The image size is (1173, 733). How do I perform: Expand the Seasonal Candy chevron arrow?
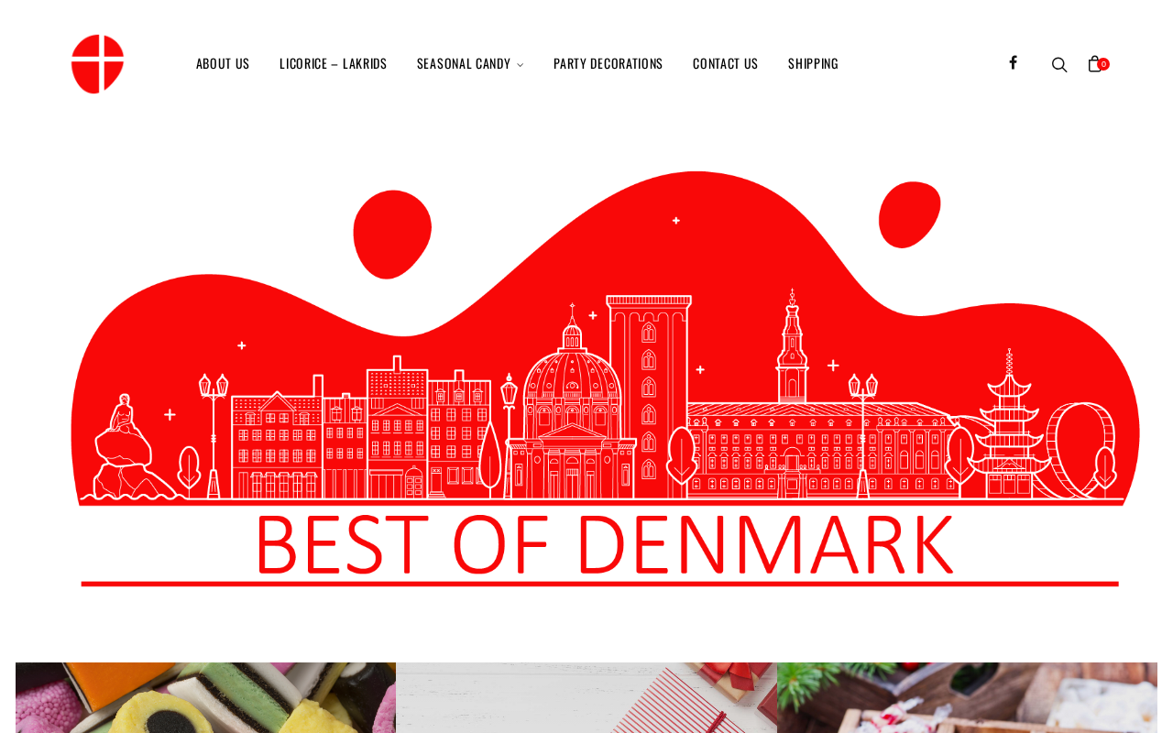(x=521, y=64)
